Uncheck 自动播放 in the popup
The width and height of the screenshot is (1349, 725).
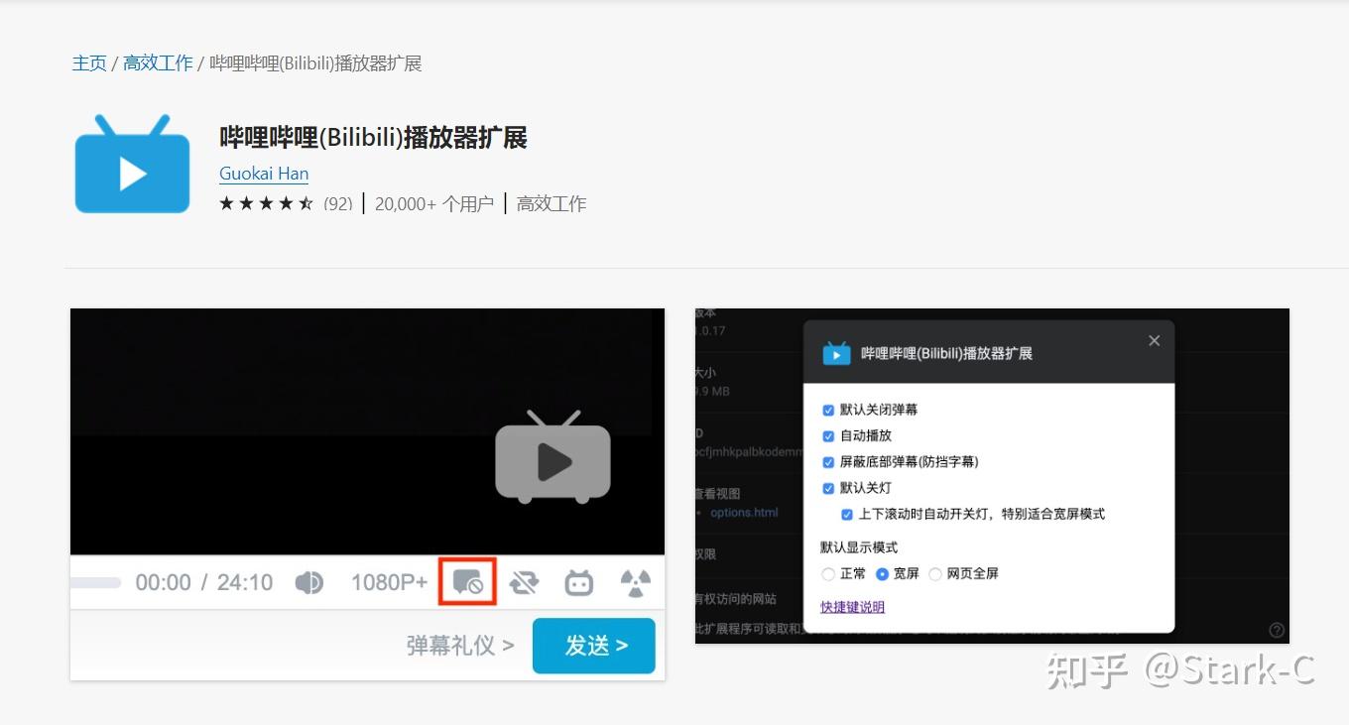point(828,436)
